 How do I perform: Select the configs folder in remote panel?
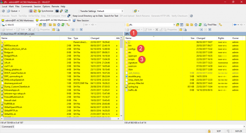132,49
